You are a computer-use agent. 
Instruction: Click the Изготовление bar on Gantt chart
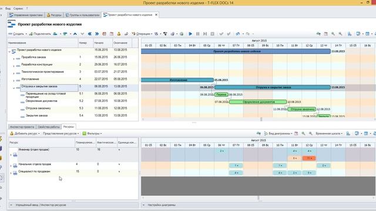(177, 80)
